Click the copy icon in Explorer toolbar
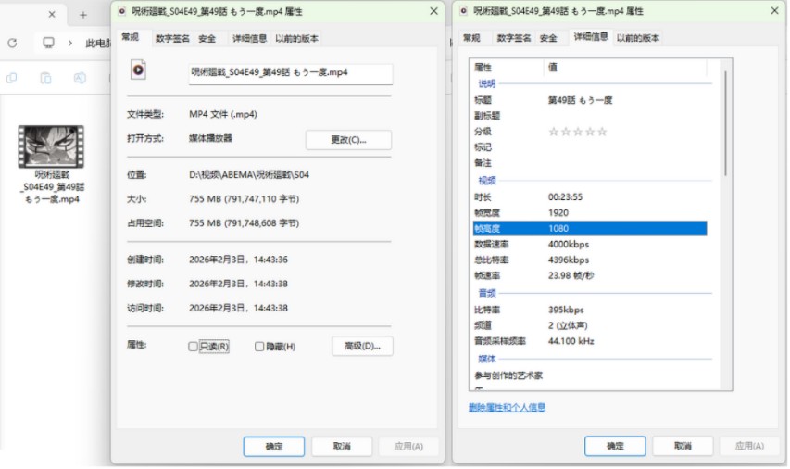This screenshot has height=469, width=790. coord(12,78)
